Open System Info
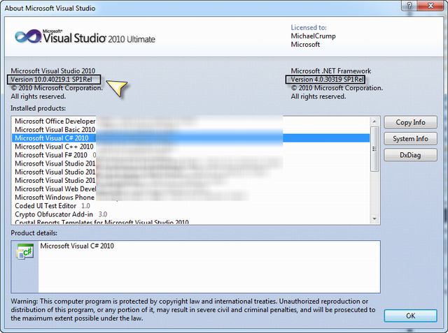448x333 pixels. tap(410, 139)
